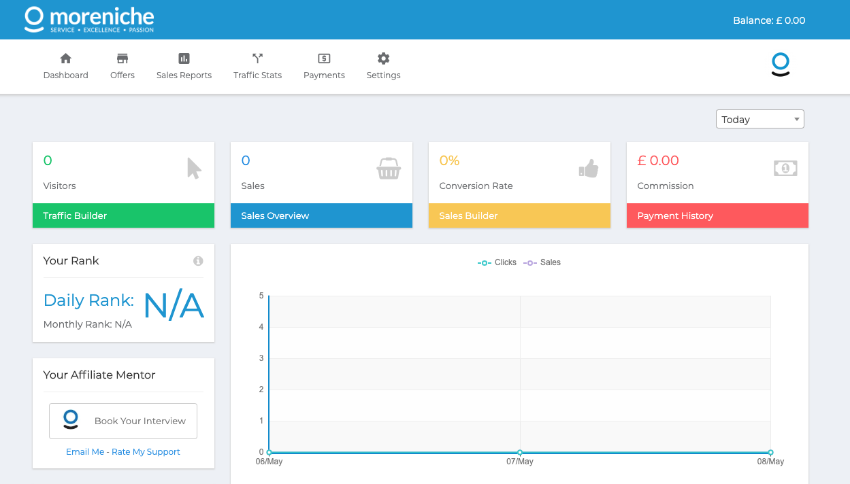The image size is (850, 484).
Task: Click the Payments dollar icon
Action: pyautogui.click(x=324, y=58)
